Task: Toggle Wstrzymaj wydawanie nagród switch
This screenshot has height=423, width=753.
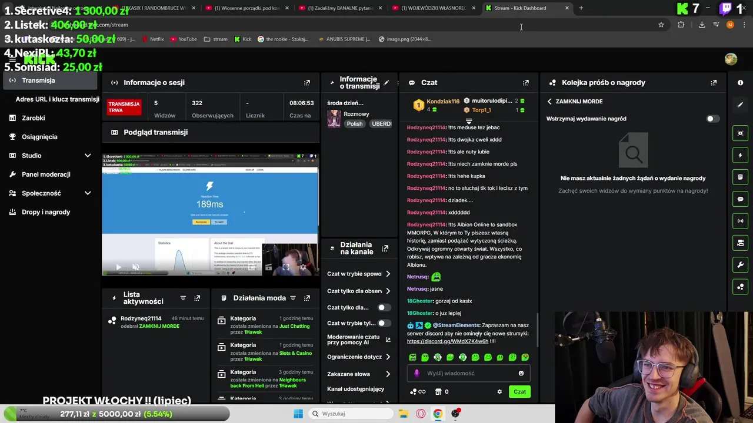Action: (x=712, y=119)
